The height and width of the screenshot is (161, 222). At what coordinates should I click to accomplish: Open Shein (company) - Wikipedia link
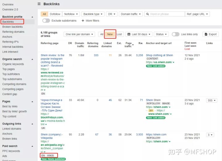pyautogui.click(x=52, y=136)
